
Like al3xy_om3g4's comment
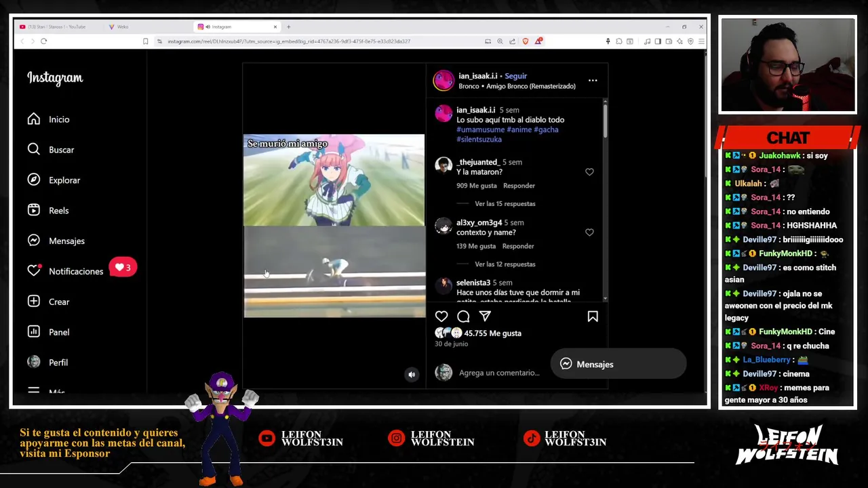click(589, 232)
